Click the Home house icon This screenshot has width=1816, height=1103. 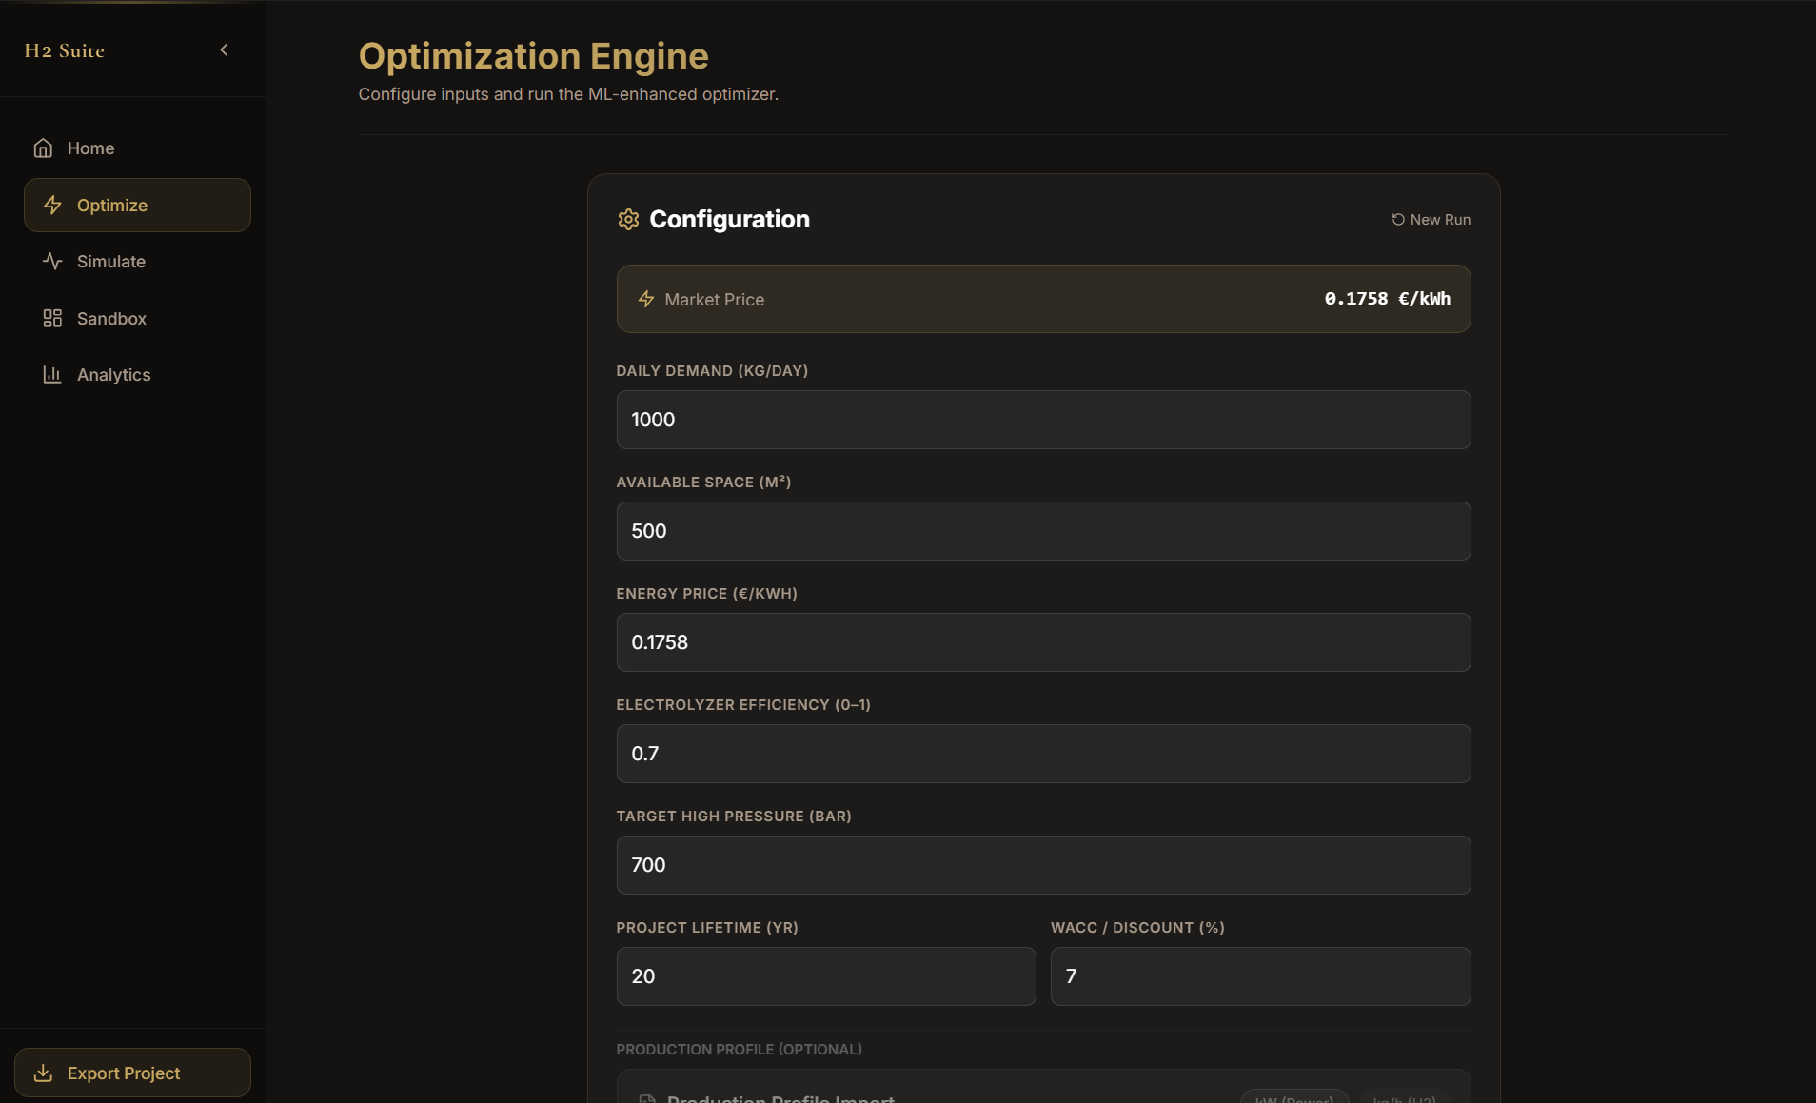tap(43, 148)
